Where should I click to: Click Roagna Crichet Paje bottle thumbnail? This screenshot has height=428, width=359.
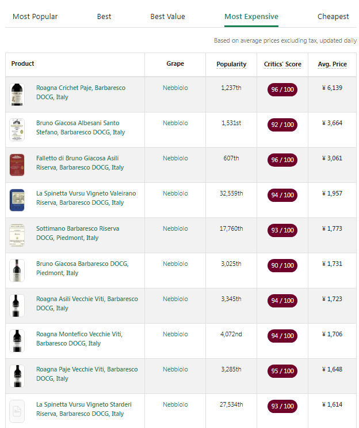click(x=17, y=95)
